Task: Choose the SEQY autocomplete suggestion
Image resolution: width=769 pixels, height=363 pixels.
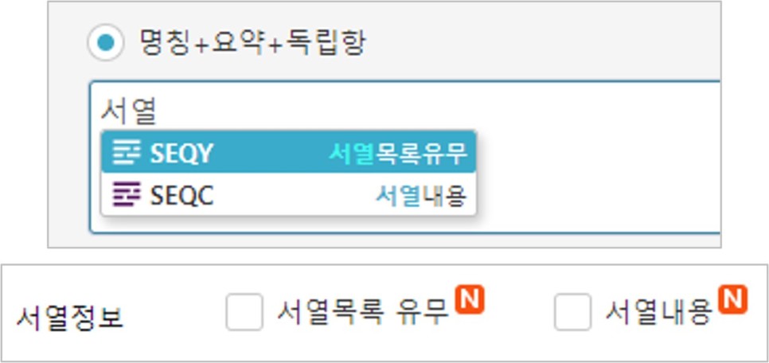Action: click(x=288, y=153)
